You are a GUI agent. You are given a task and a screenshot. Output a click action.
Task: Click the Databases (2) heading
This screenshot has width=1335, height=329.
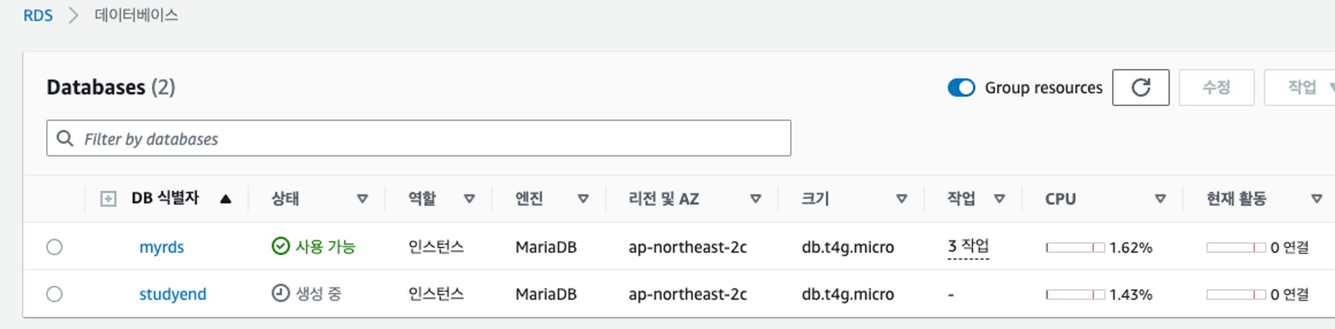click(x=111, y=87)
